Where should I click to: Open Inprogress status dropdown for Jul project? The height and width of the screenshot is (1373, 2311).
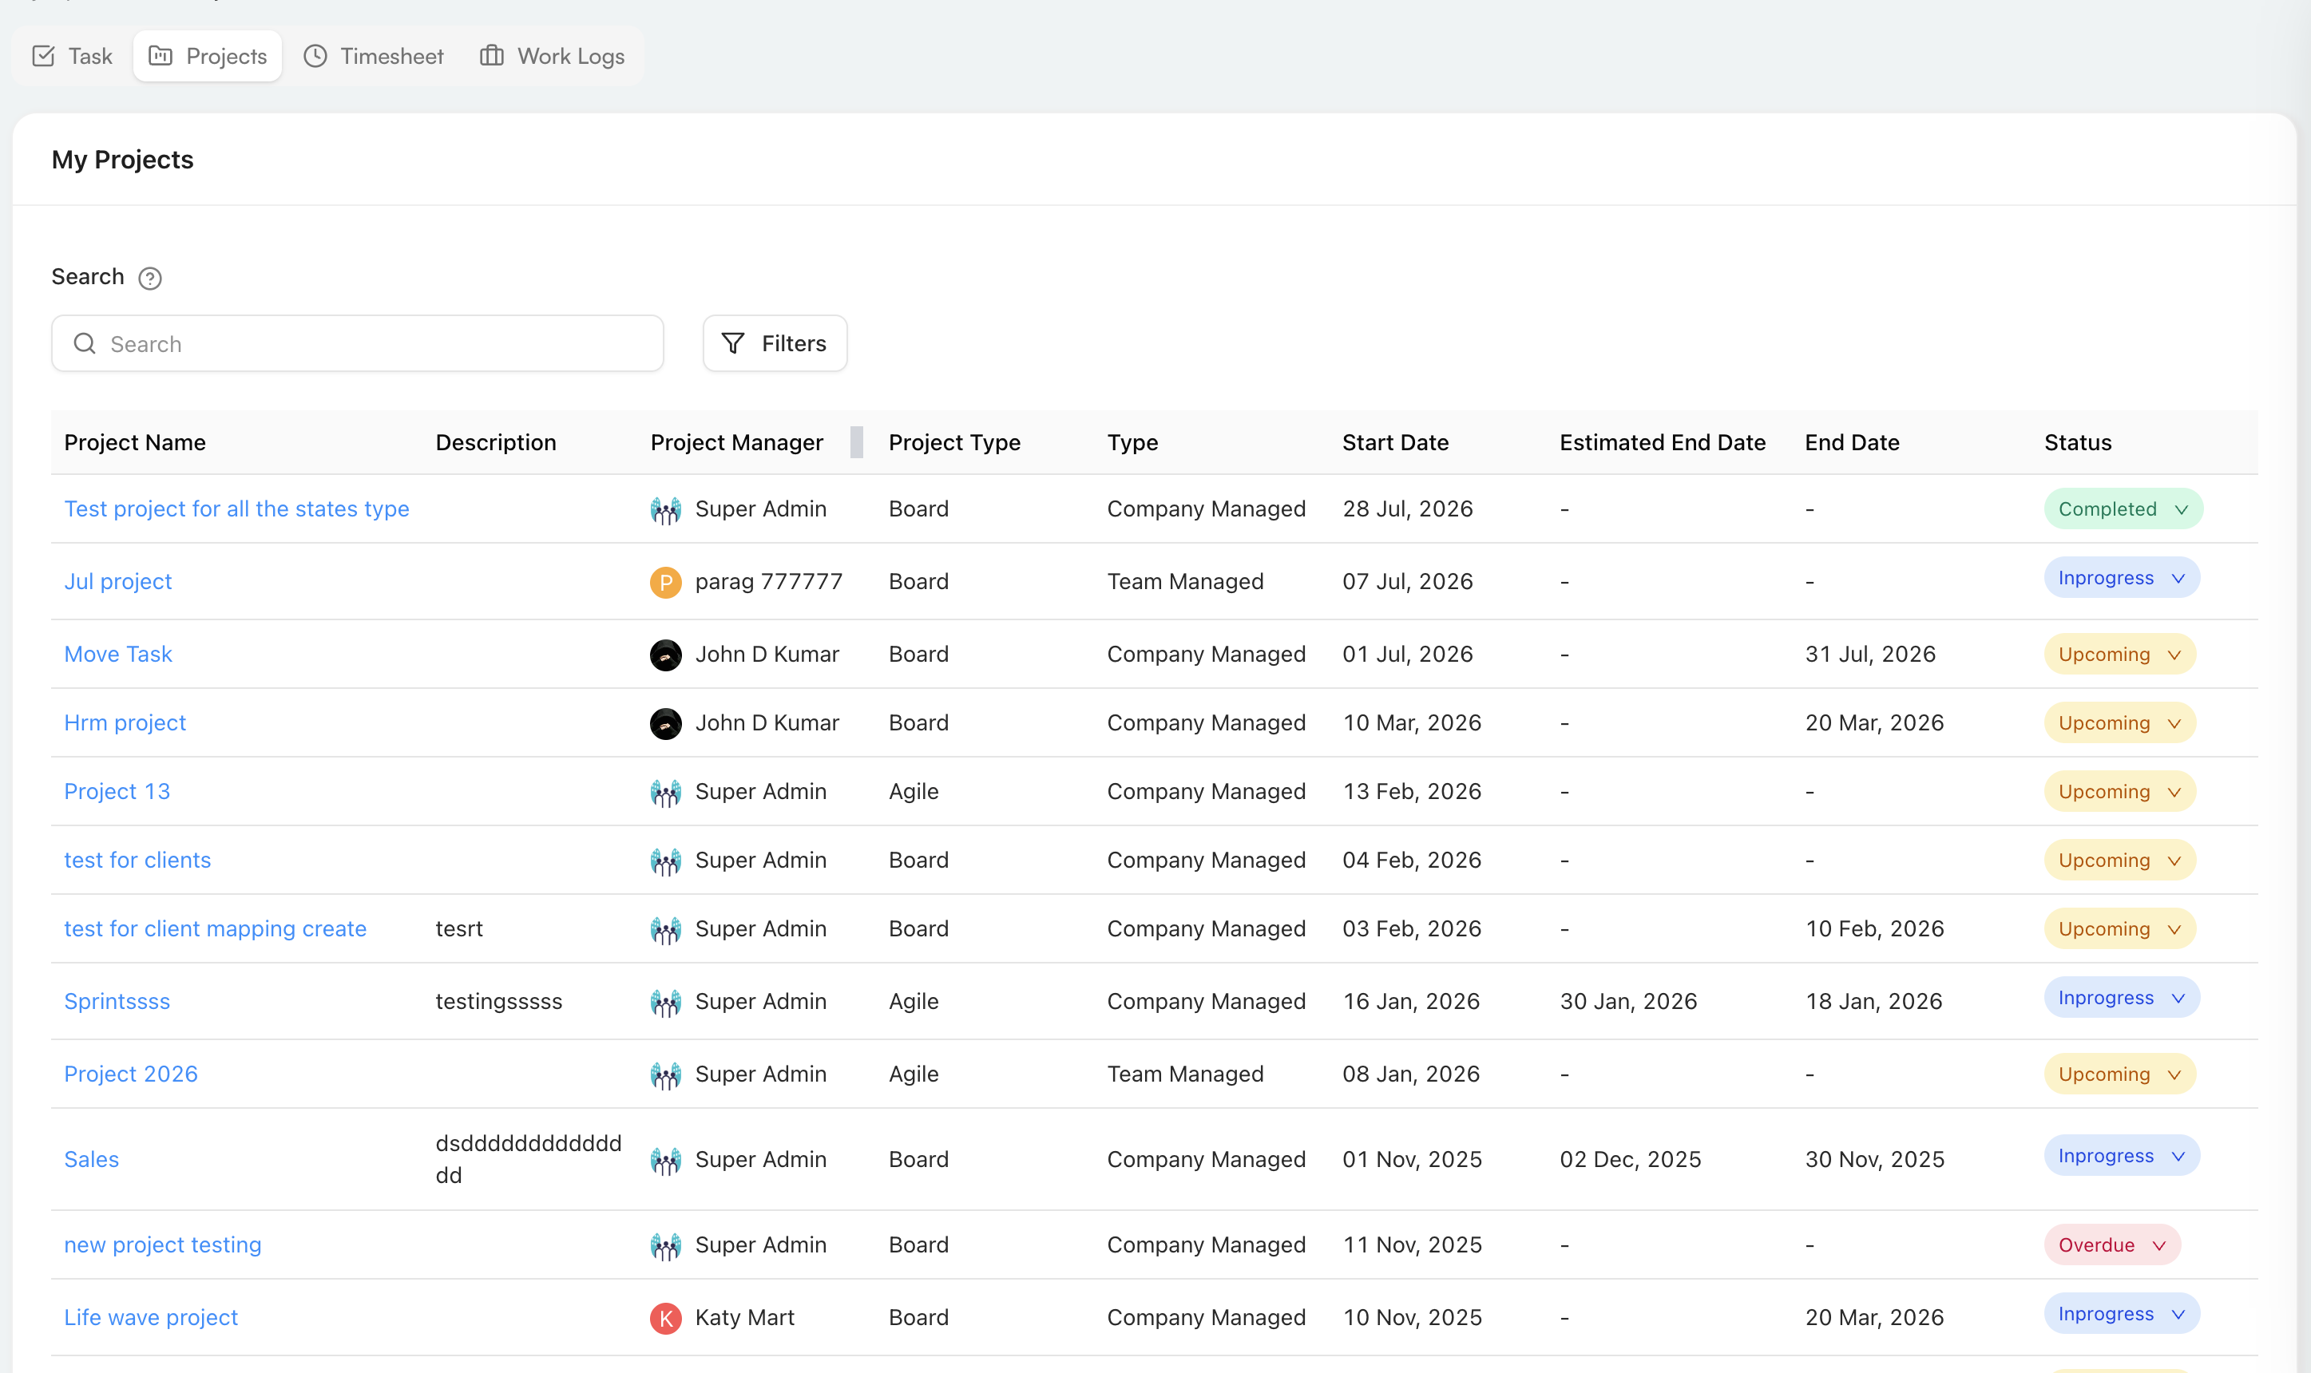[2121, 578]
